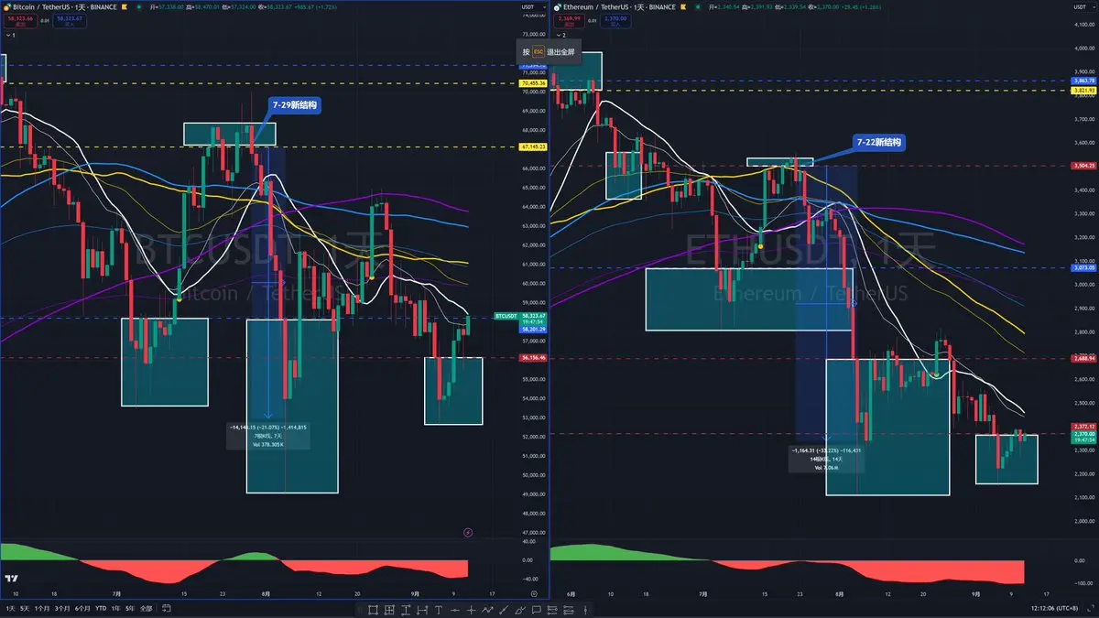Viewport: 1099px width, 618px height.
Task: Set the chart range to 3个月
Action: 62,609
